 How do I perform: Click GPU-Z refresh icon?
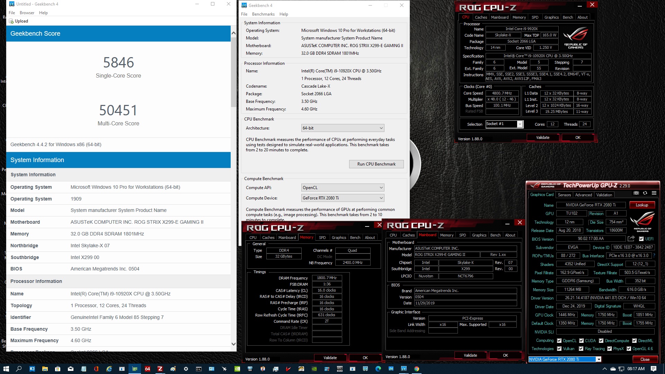click(x=645, y=193)
